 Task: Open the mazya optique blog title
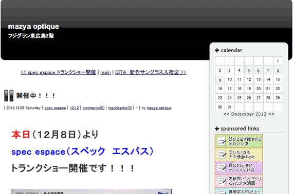coord(33,27)
